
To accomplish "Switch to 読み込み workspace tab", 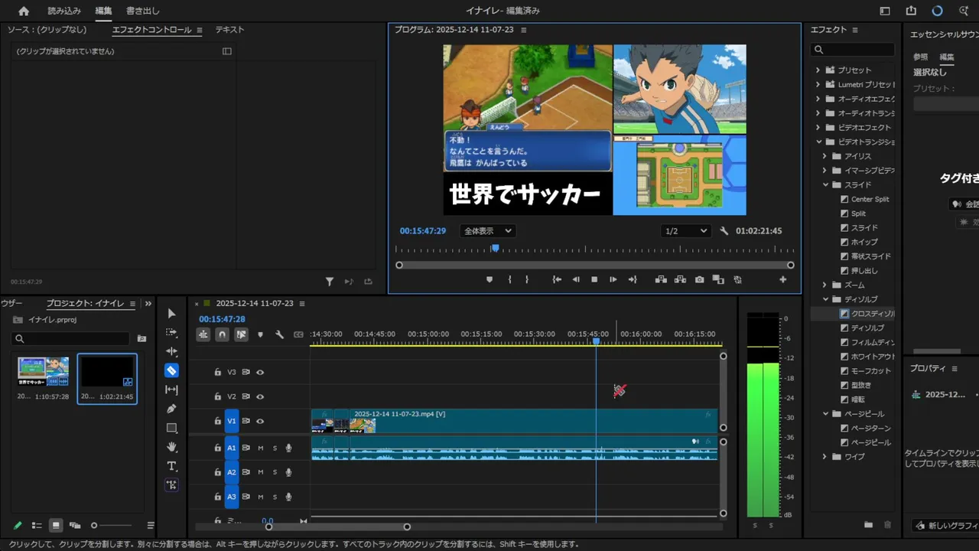I will [x=64, y=11].
